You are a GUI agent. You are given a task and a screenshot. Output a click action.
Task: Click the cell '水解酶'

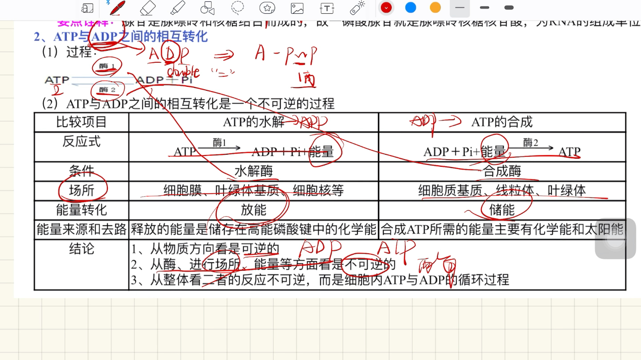tap(253, 171)
